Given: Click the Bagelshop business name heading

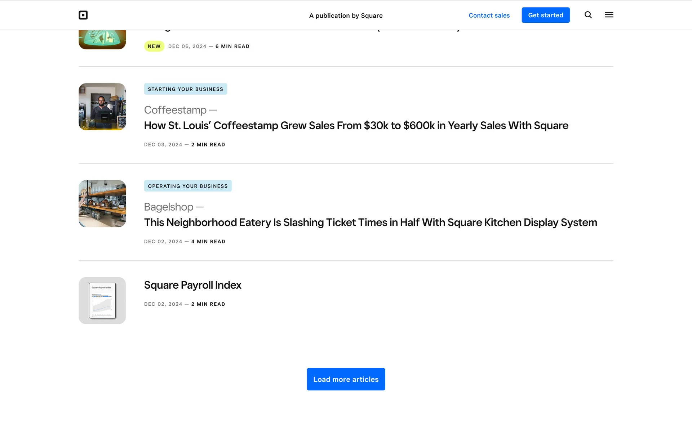Looking at the screenshot, I should [169, 207].
